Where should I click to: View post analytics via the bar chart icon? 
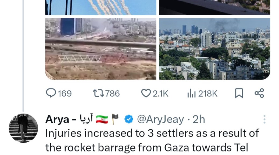tap(191, 94)
